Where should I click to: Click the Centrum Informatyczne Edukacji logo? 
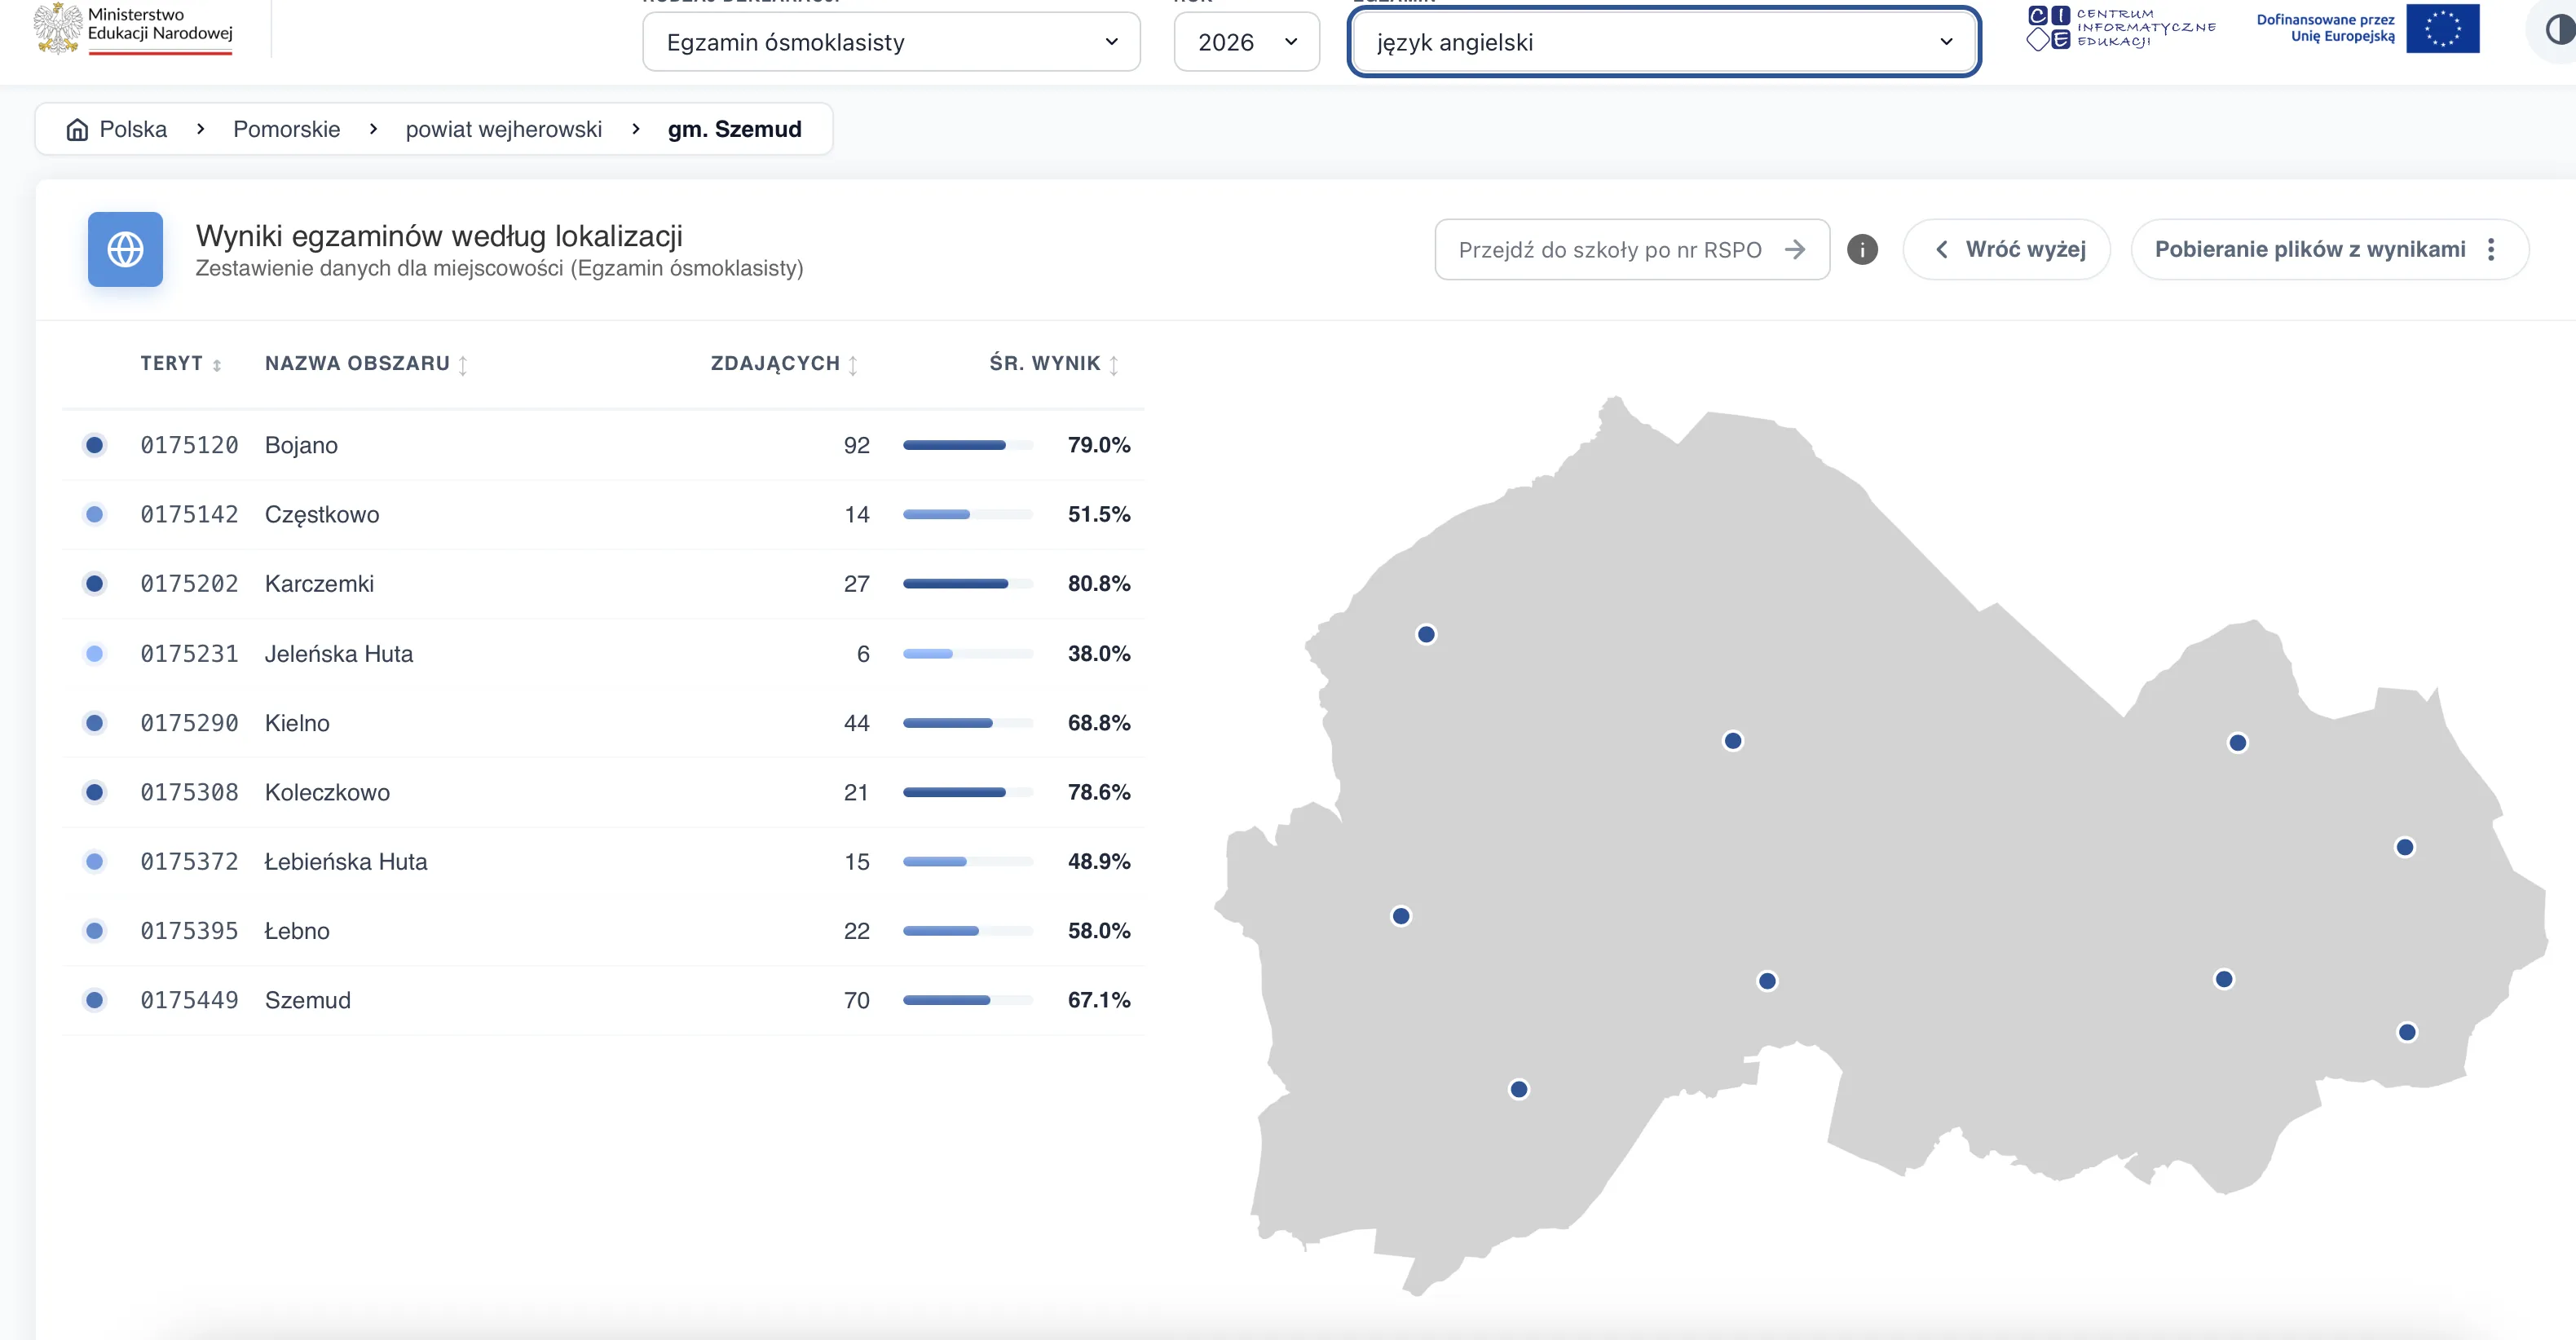coord(2121,27)
